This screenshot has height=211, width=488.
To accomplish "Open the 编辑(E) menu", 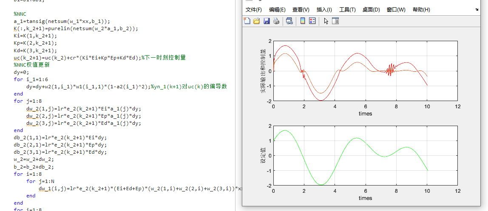I will point(277,10).
